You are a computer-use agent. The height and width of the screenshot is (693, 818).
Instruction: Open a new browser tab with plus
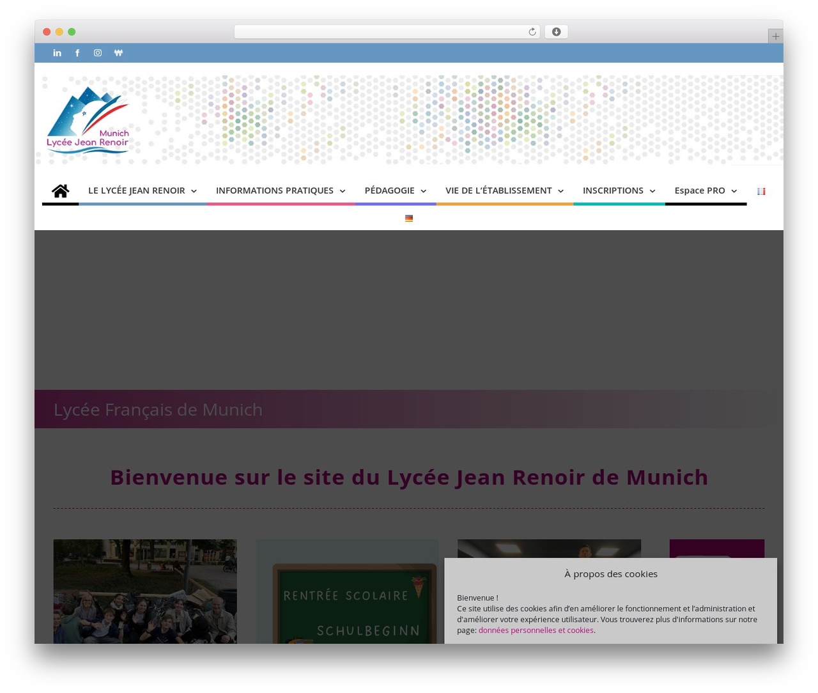[x=776, y=36]
